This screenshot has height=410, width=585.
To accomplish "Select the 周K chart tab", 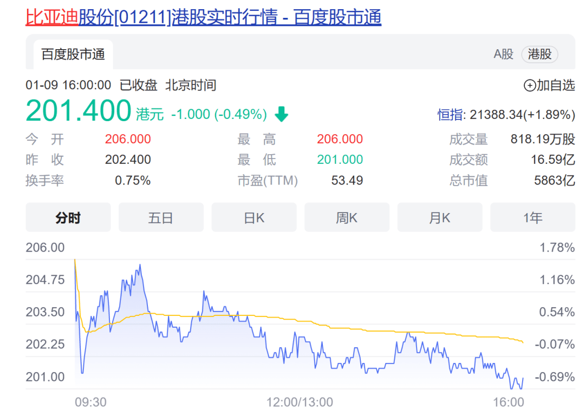I will (347, 217).
